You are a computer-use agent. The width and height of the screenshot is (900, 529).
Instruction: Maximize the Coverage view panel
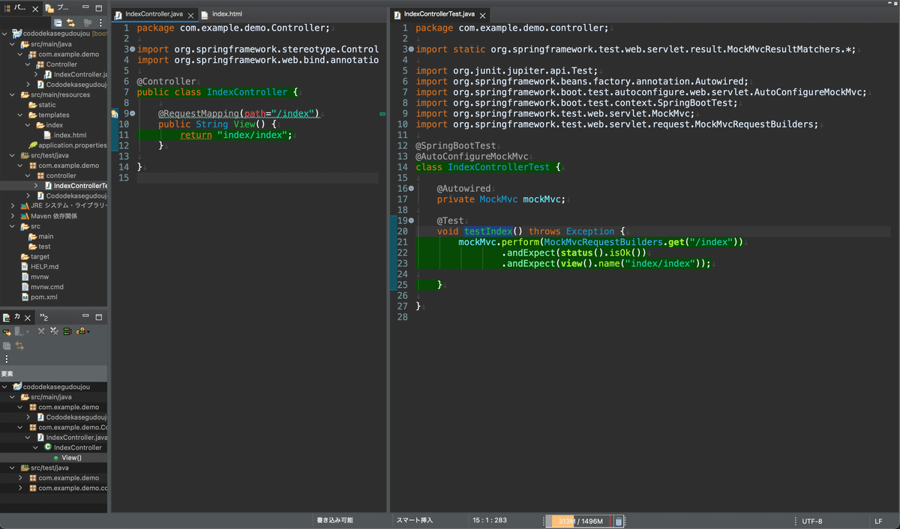tap(99, 317)
